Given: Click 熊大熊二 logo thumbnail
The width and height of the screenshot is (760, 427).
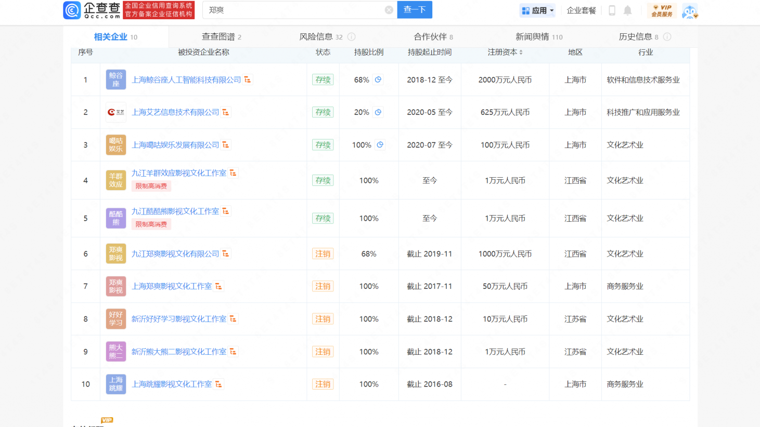Looking at the screenshot, I should pyautogui.click(x=116, y=352).
